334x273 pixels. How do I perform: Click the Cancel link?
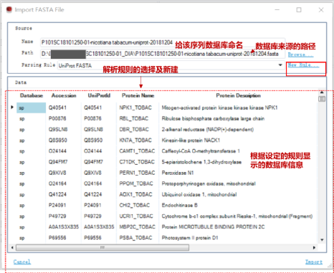coord(22,262)
